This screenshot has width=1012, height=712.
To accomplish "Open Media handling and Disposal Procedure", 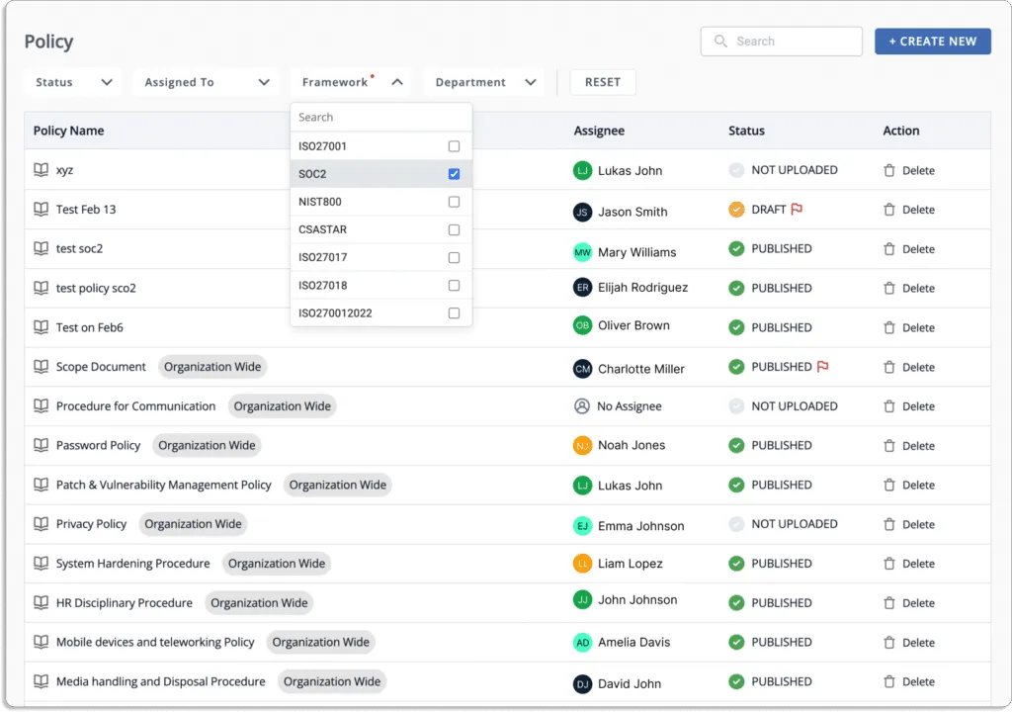I will tap(160, 681).
